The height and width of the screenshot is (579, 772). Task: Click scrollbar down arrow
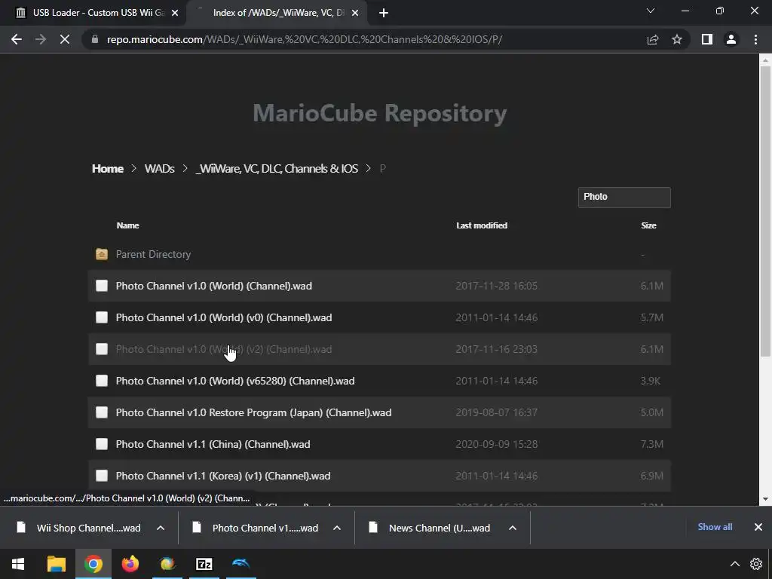tap(765, 499)
